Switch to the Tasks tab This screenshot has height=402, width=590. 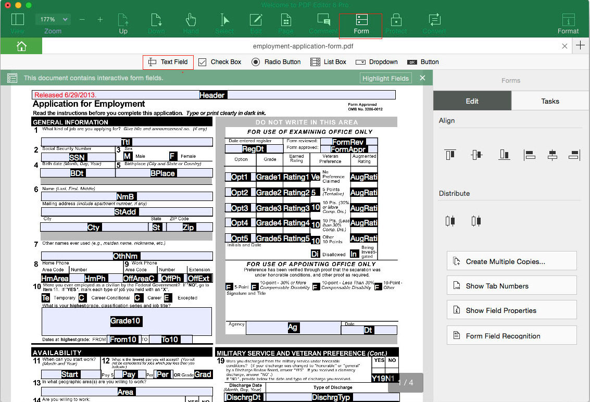[x=550, y=101]
